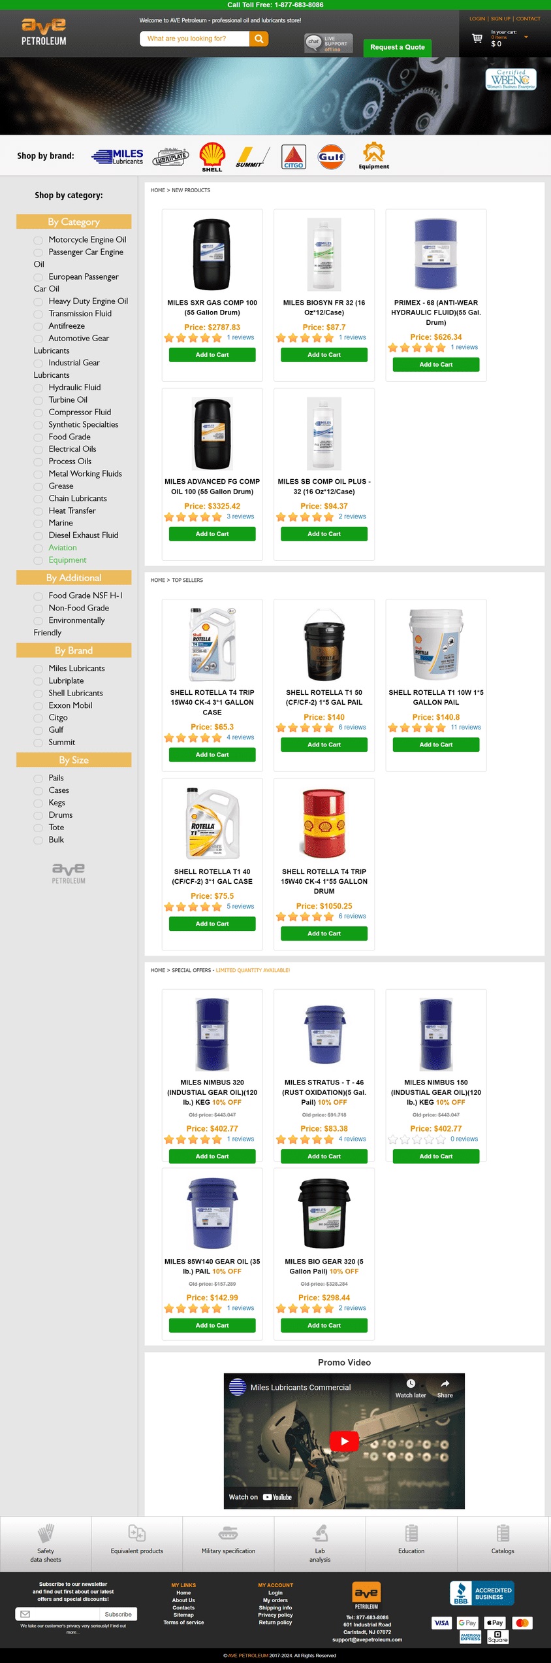Play the Miles Lubricants Commercial video
Viewport: 551px width, 1663px height.
click(344, 1441)
